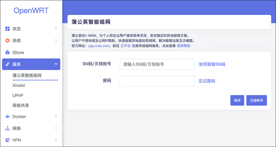Expand the 网络 menu chevron
The image size is (276, 147).
[56, 128]
